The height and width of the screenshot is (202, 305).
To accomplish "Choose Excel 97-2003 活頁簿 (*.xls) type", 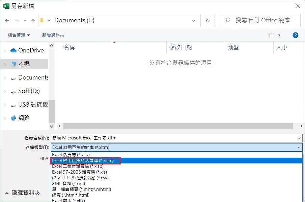I will coord(176,172).
